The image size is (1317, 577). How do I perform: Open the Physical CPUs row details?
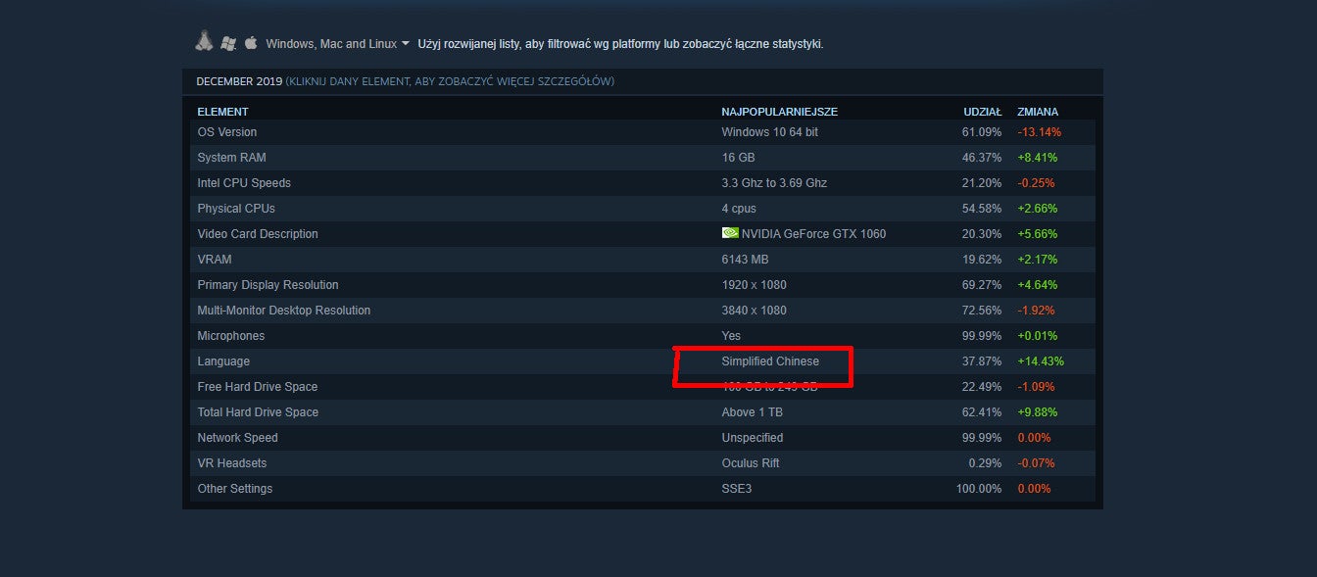pos(643,209)
